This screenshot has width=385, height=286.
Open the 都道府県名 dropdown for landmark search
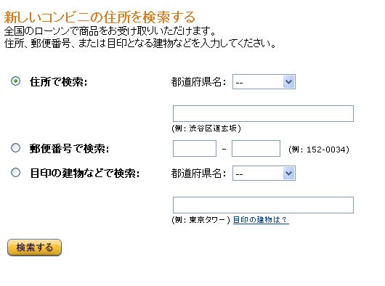click(264, 173)
